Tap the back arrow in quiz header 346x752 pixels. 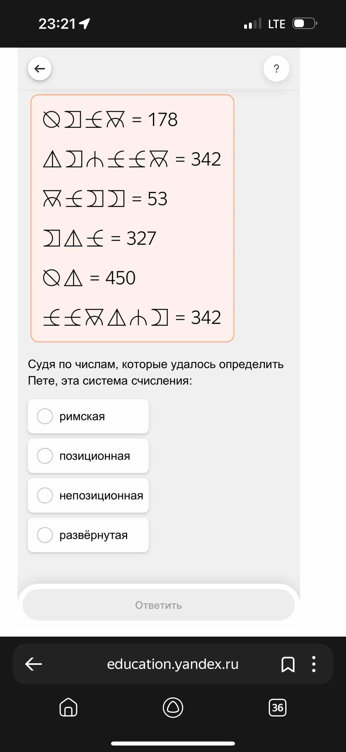click(x=40, y=69)
